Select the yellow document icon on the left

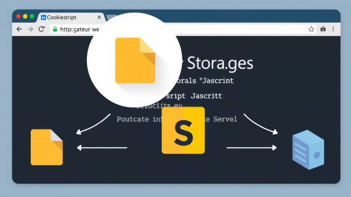pyautogui.click(x=46, y=148)
